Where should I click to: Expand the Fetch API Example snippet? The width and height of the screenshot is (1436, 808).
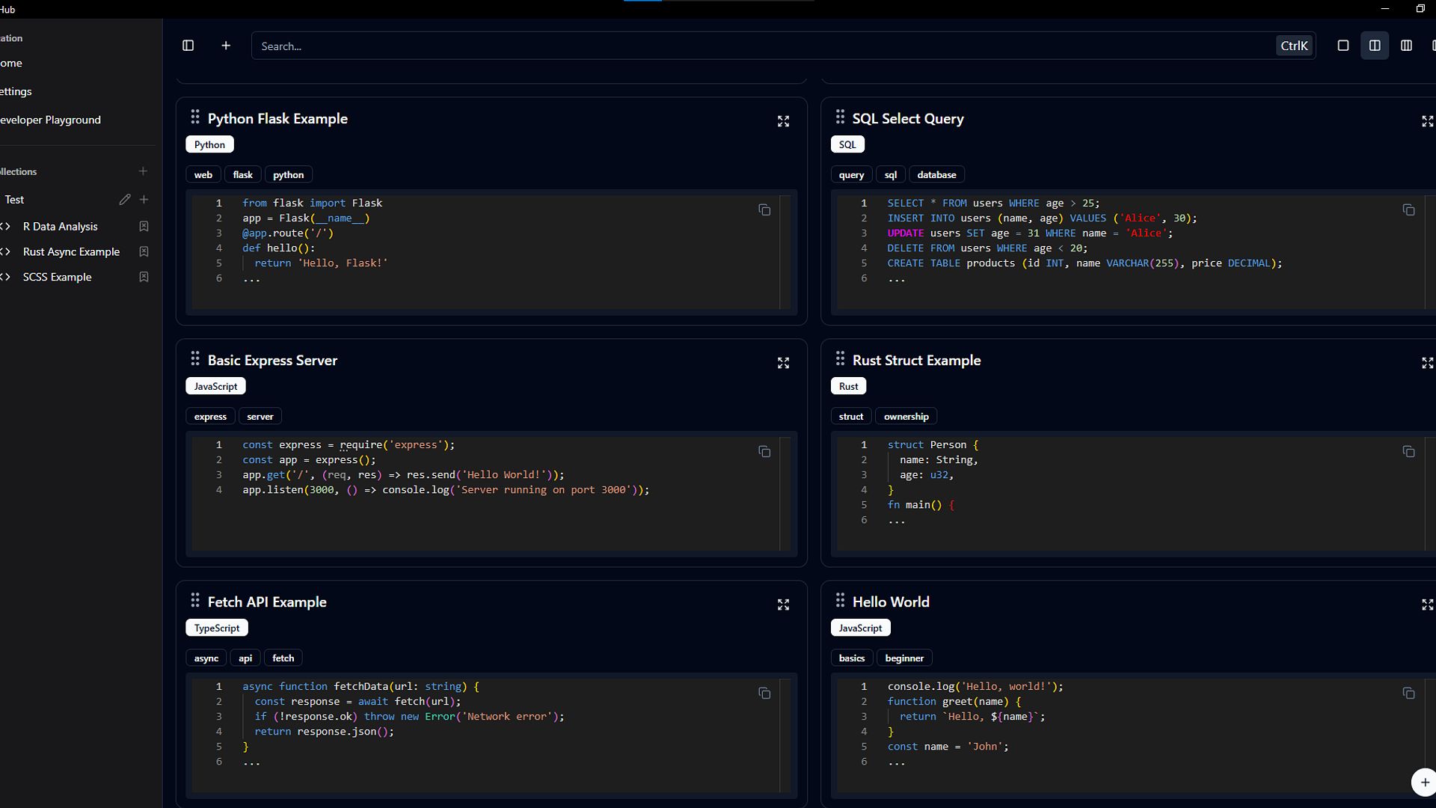click(783, 605)
